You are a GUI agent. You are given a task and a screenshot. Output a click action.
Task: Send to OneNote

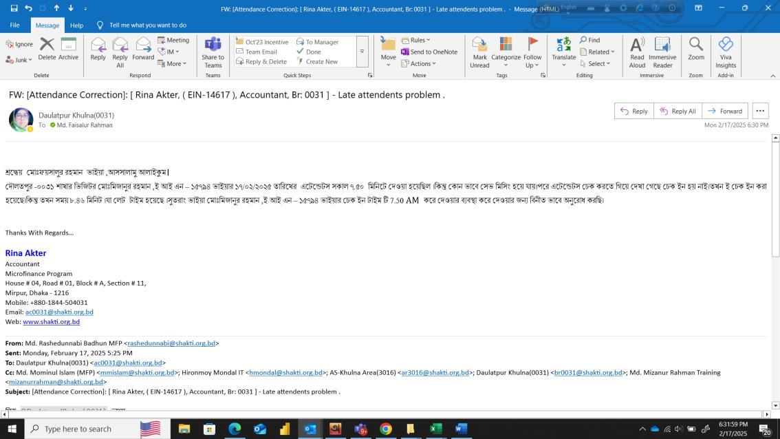(x=429, y=52)
